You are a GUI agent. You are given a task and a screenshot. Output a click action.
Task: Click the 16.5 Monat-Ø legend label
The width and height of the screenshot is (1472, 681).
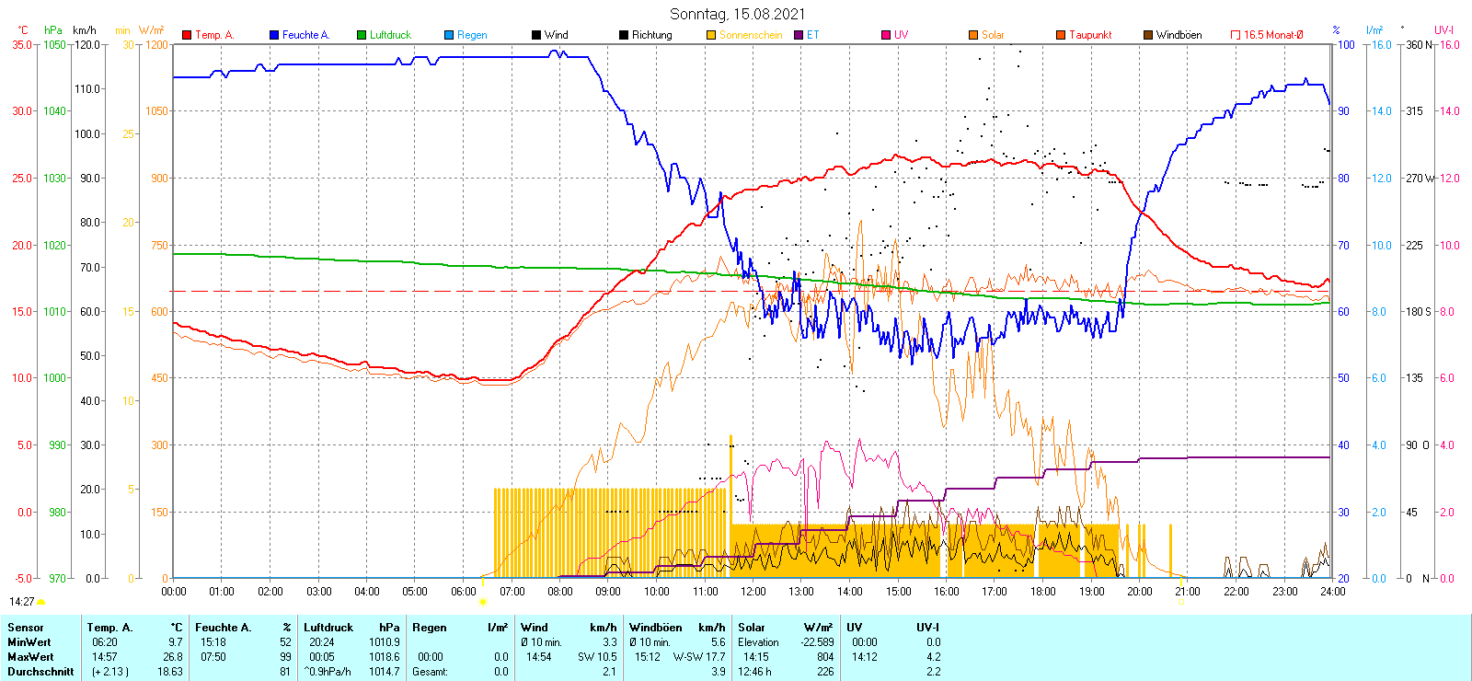(x=1273, y=35)
